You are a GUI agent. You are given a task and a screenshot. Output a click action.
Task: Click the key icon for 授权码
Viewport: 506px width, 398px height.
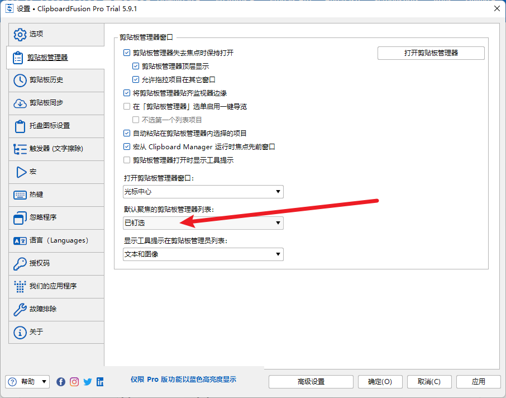(x=20, y=263)
